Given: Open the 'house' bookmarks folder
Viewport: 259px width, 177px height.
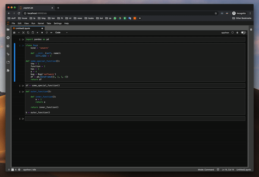Looking at the screenshot, I should [22, 18].
